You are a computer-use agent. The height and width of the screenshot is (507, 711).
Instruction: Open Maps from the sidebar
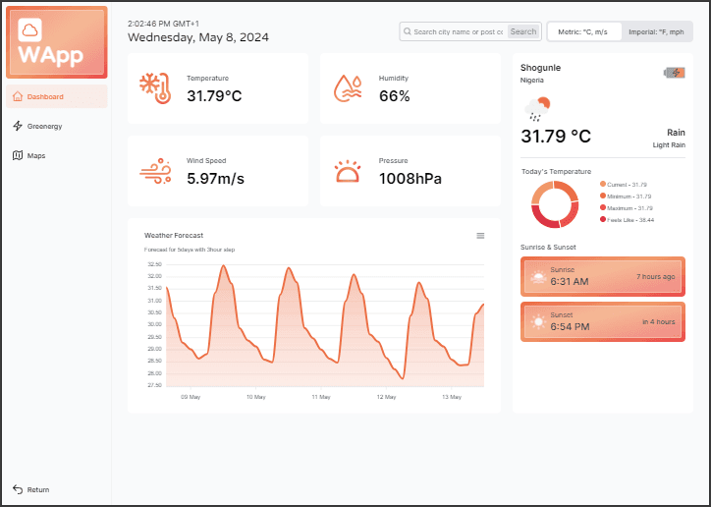click(35, 155)
